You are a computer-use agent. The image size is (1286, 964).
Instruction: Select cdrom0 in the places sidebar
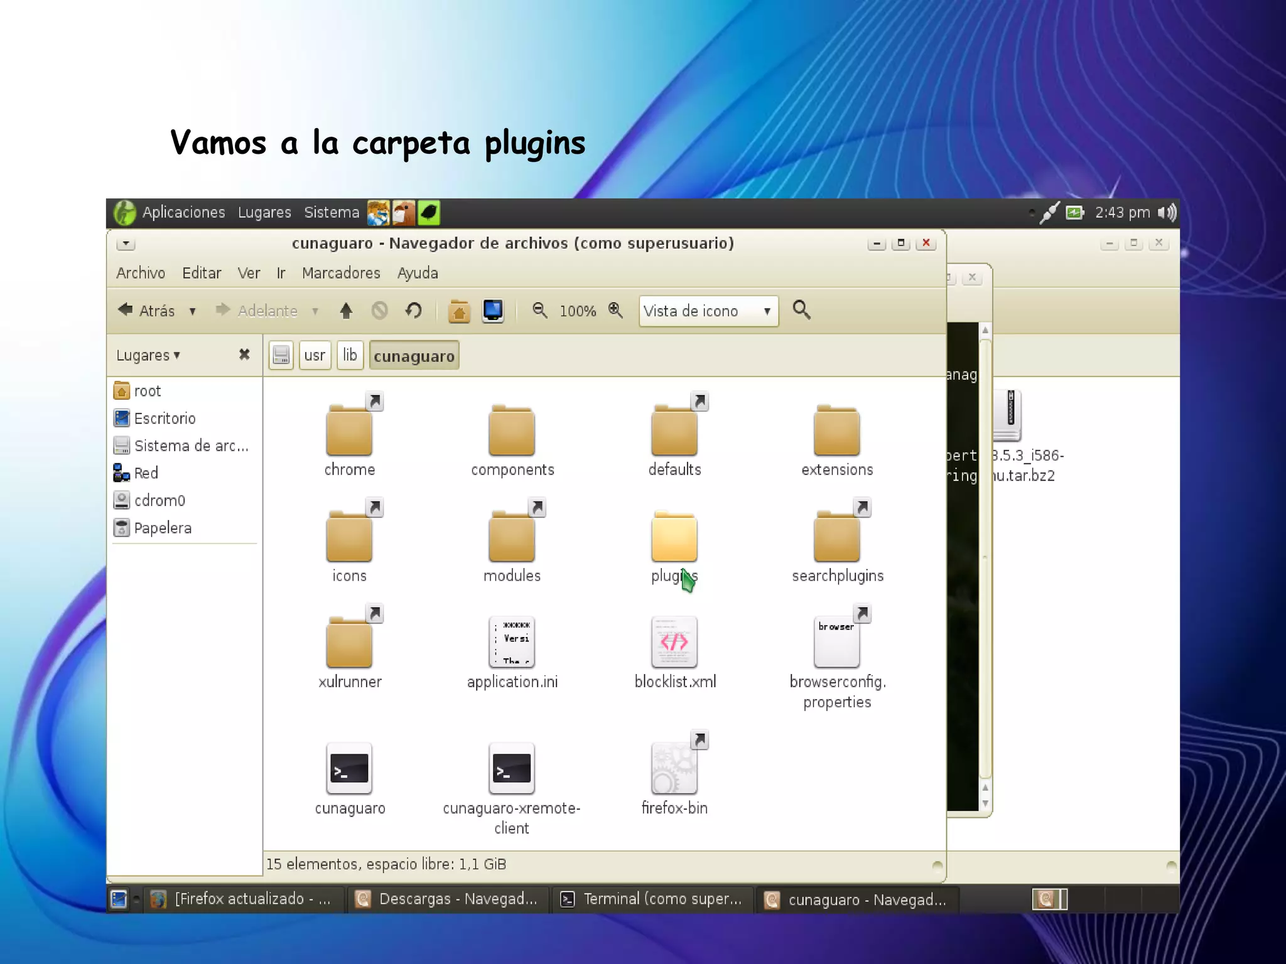tap(185, 501)
